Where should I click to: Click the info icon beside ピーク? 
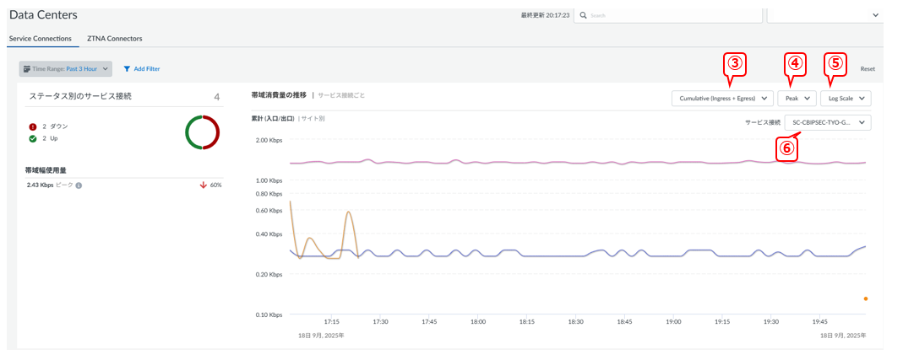79,185
